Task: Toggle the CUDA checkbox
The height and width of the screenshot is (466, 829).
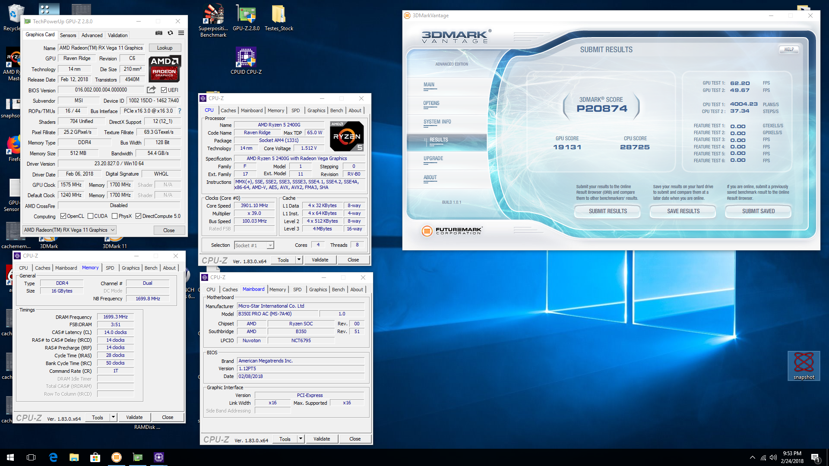Action: click(x=91, y=216)
